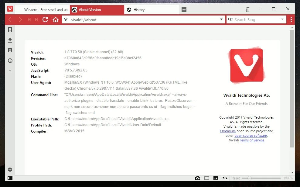Open the vertical three-dot menu
300x187 pixels.
[291, 19]
